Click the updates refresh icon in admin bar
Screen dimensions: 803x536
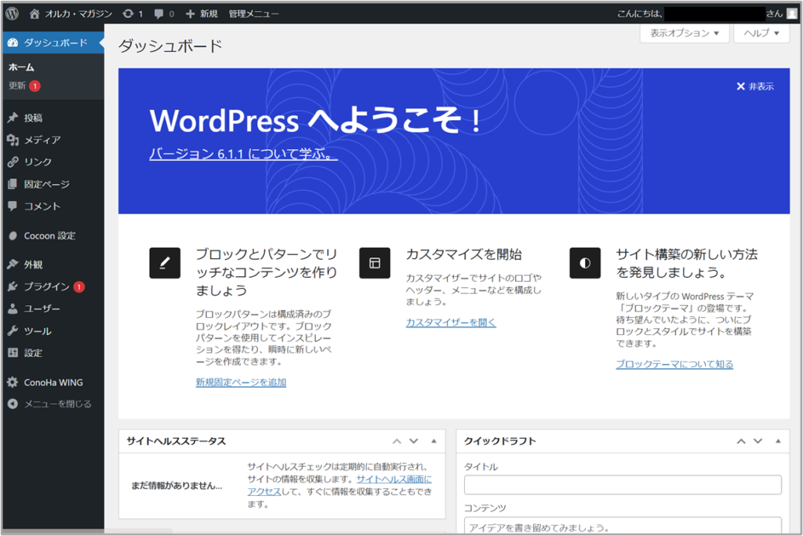point(128,14)
